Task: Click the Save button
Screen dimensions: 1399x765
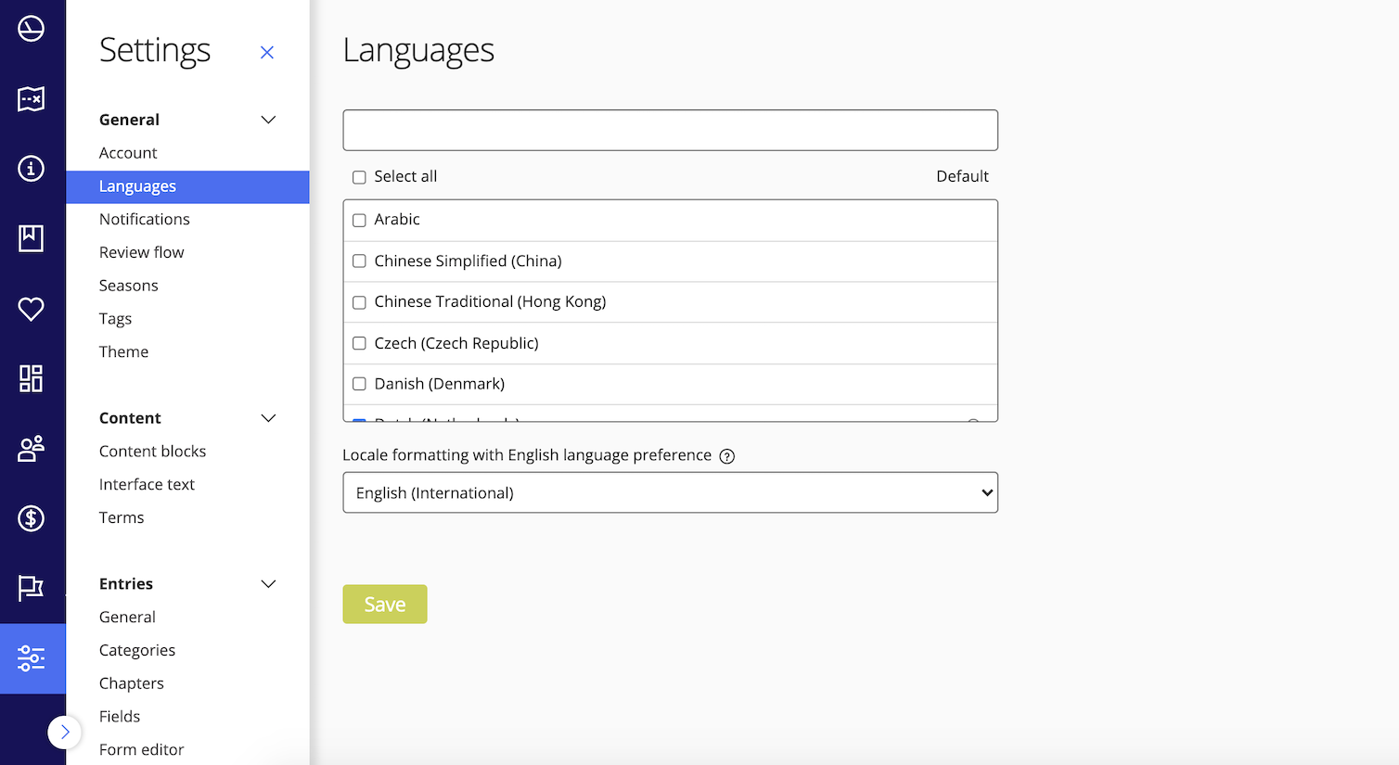Action: [x=385, y=604]
